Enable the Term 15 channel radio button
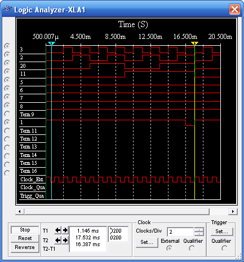The height and width of the screenshot is (262, 244). (7, 165)
